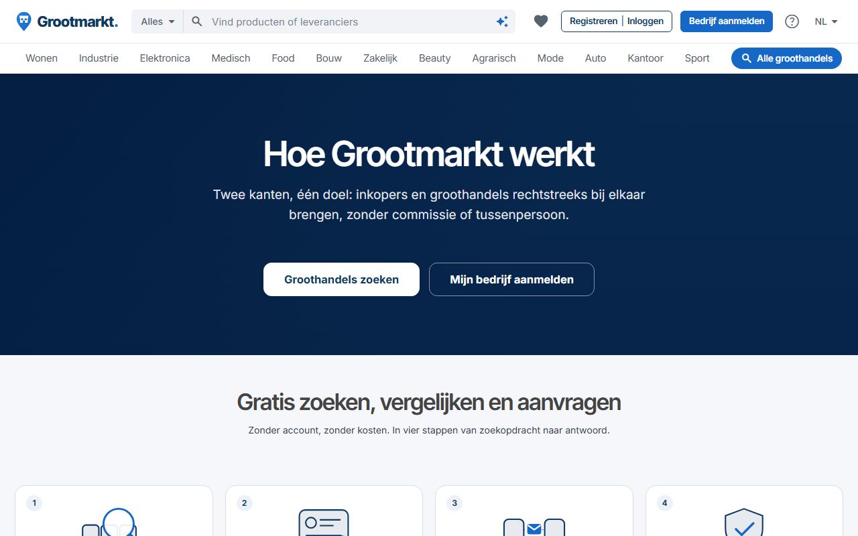This screenshot has width=858, height=536.
Task: Open the Industrie category
Action: 99,58
